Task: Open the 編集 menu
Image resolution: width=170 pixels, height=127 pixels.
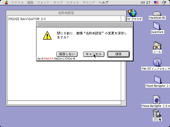Action: tap(30, 2)
